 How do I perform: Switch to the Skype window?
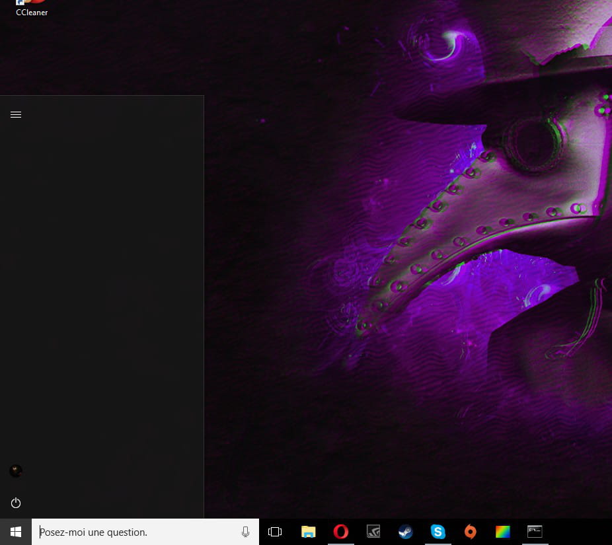pyautogui.click(x=438, y=532)
